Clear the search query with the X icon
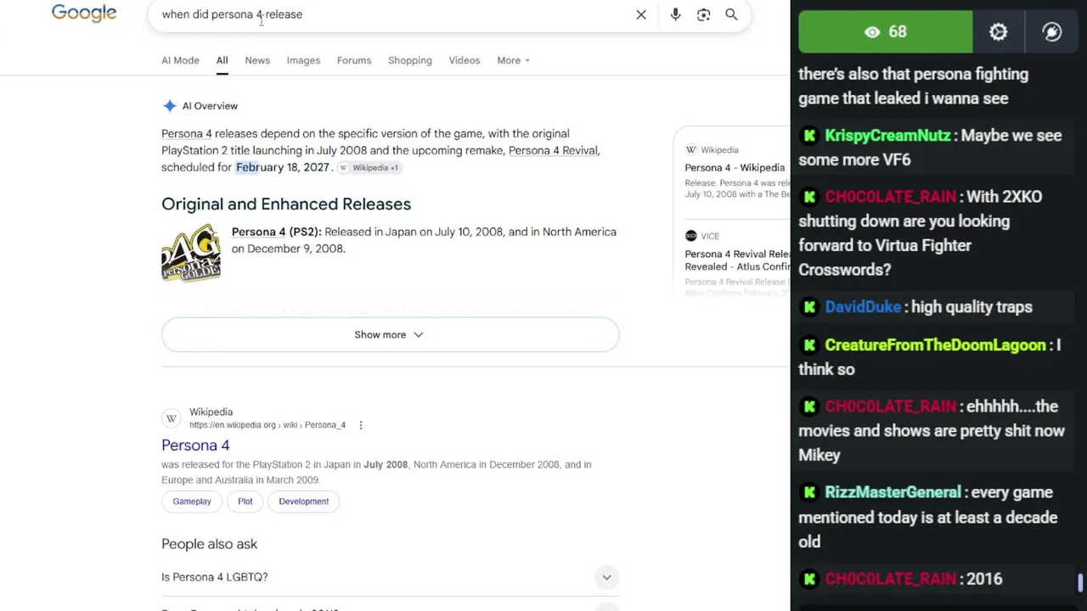 (x=641, y=14)
